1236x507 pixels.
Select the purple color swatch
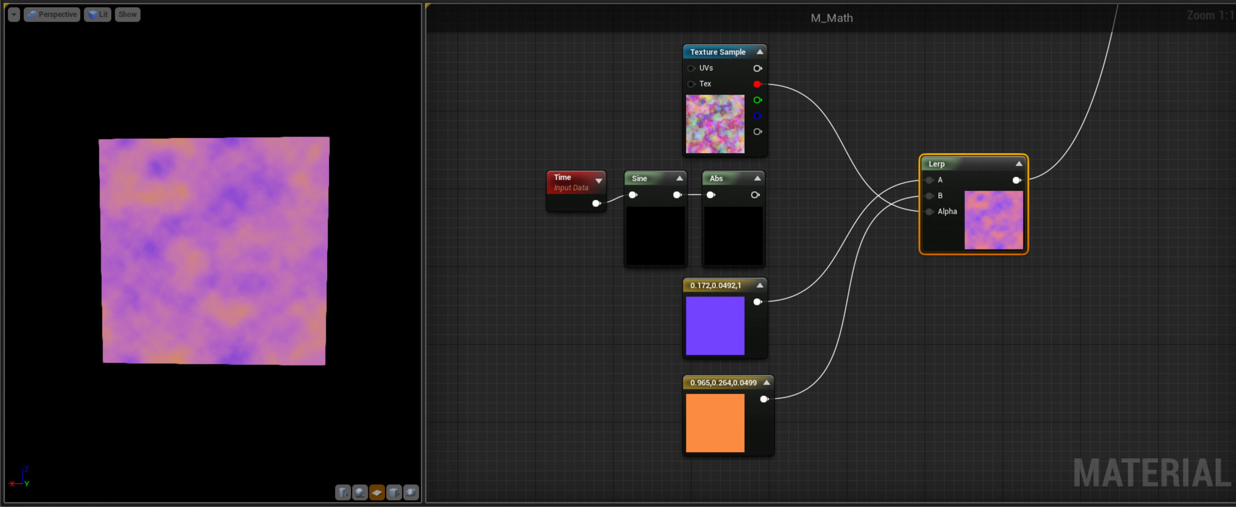point(715,326)
